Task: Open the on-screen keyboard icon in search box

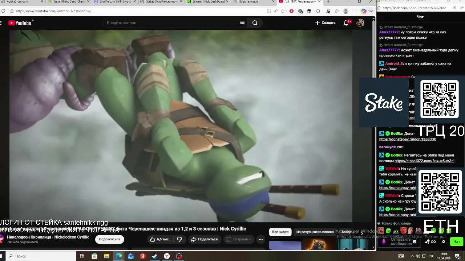Action: pyautogui.click(x=242, y=23)
